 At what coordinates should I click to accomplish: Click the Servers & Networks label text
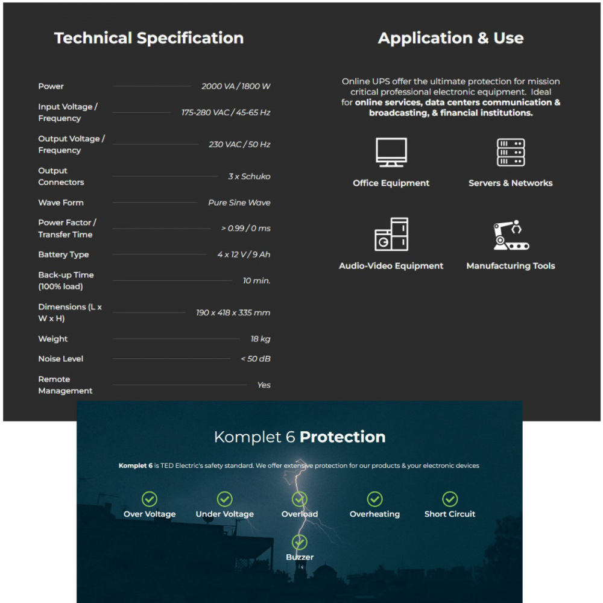[x=510, y=183]
